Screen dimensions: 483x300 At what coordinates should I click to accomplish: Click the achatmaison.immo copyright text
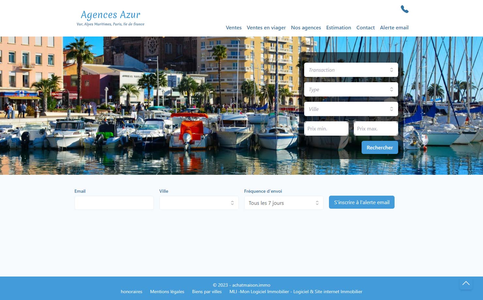[x=241, y=285]
